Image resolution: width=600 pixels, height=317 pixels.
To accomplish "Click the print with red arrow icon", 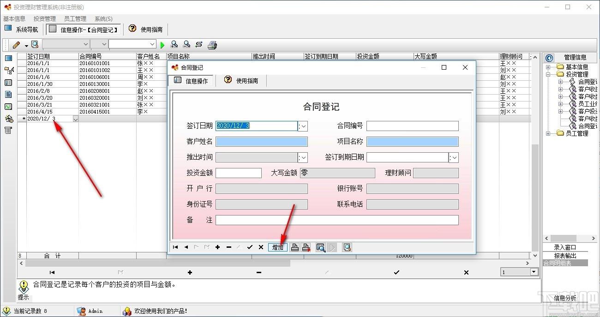I will point(306,247).
